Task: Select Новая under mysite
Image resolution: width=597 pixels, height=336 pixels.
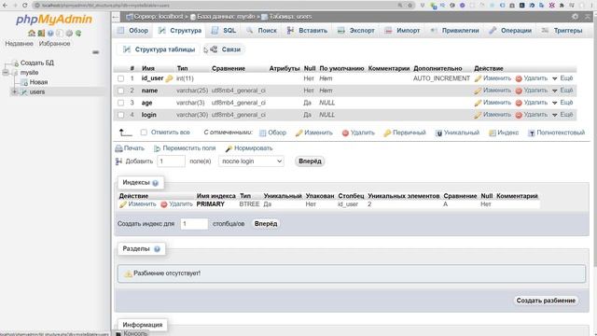Action: click(38, 82)
